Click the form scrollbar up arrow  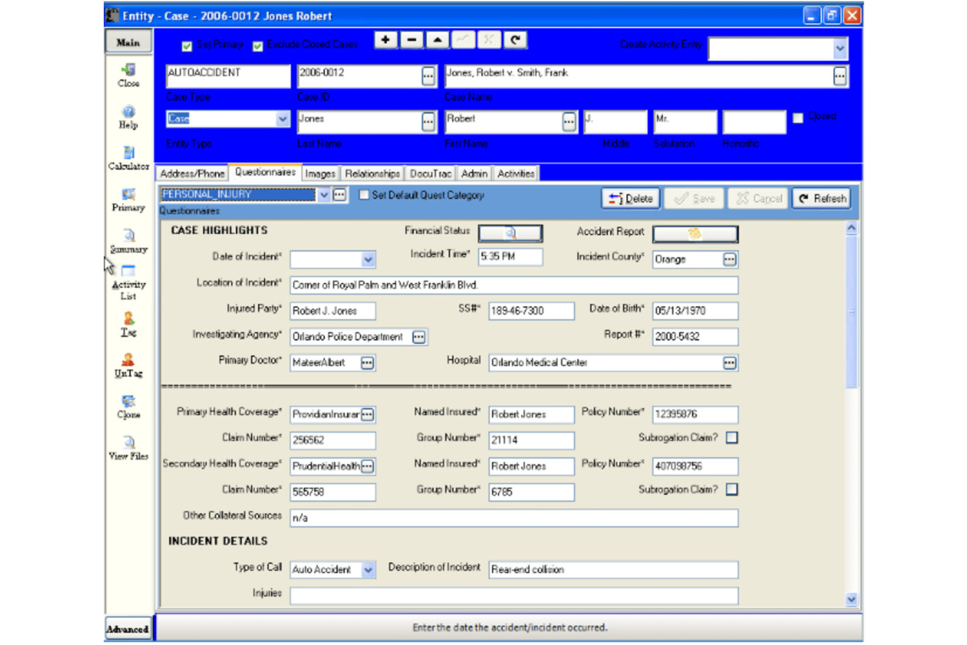851,228
